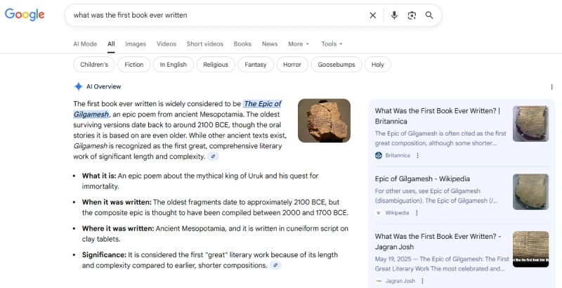The height and width of the screenshot is (288, 562).
Task: Apply the Goosebumps filter chip
Action: pyautogui.click(x=336, y=65)
